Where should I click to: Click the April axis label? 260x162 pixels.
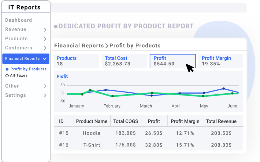176,106
